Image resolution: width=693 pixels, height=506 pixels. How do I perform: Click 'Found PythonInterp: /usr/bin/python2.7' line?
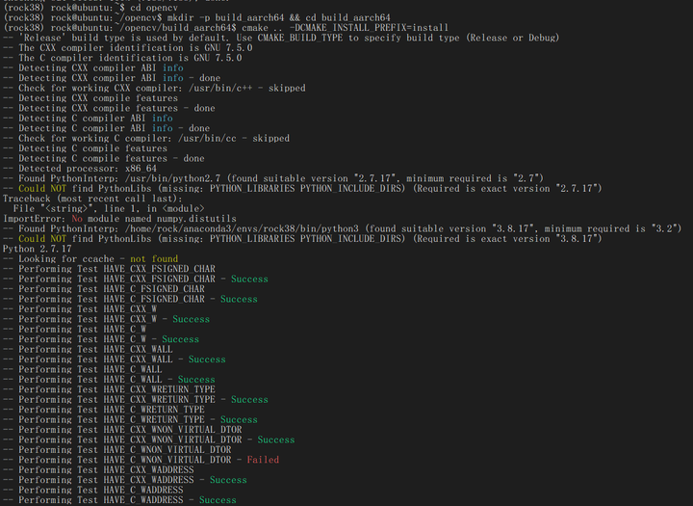pyautogui.click(x=273, y=178)
